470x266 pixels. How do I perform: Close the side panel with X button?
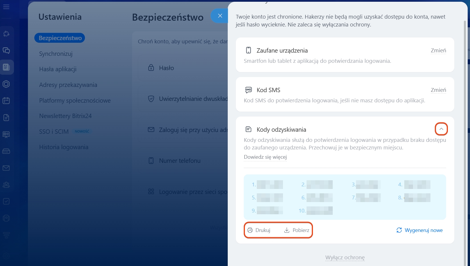[220, 16]
